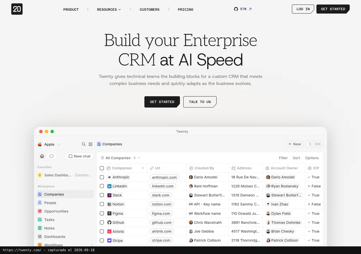Click the + New record button
361x254 pixels.
point(294,144)
